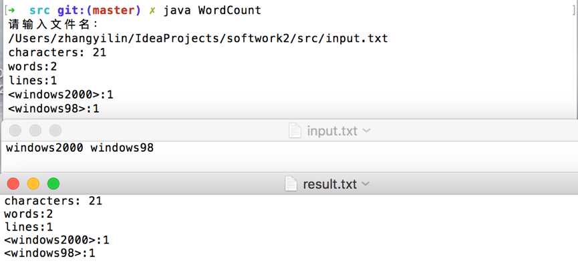Click the input.txt document icon in title bar
The width and height of the screenshot is (578, 277).
(x=295, y=131)
